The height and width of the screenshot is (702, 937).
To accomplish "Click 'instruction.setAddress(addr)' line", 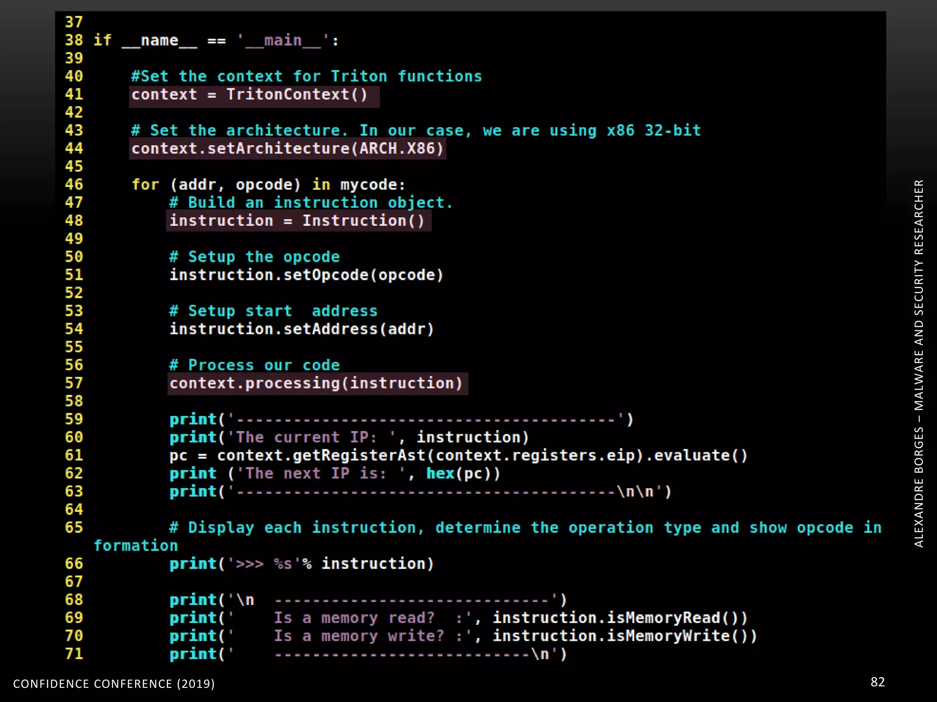I will click(302, 329).
